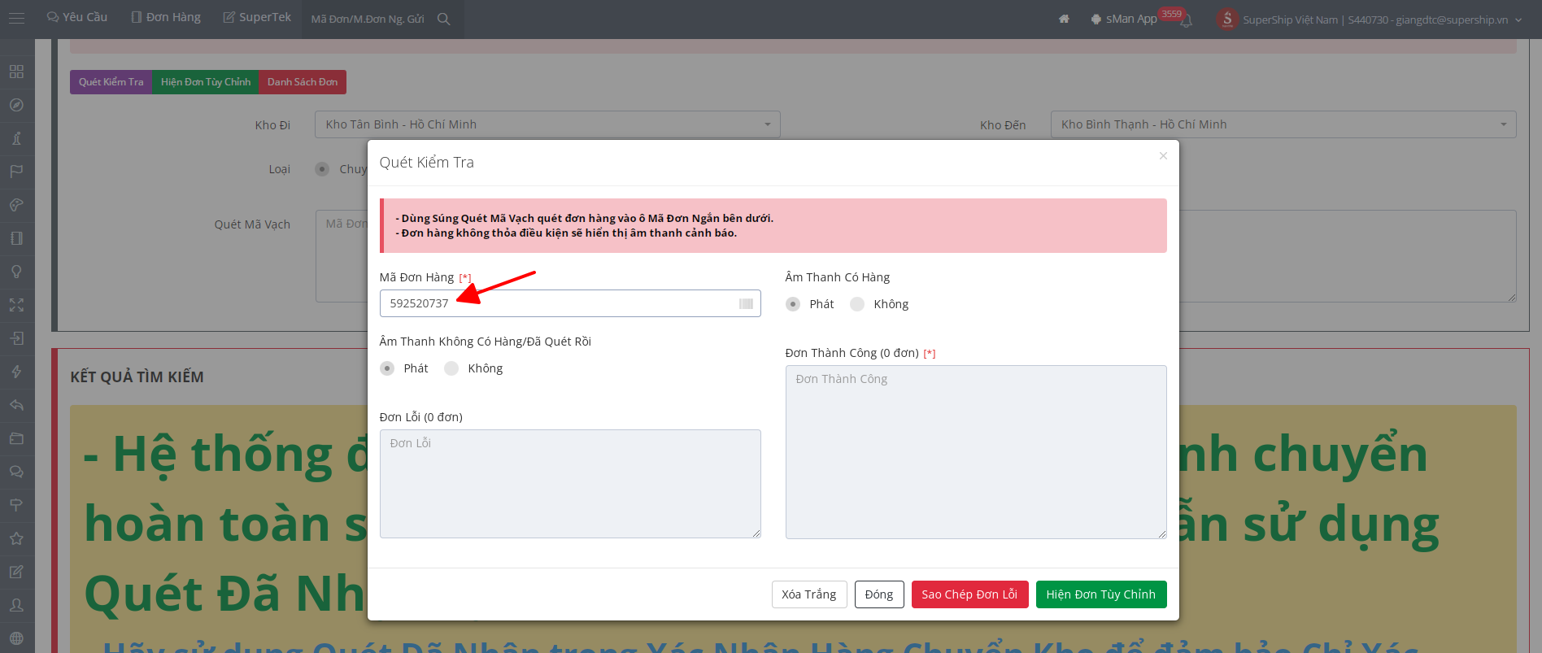Expand the SuperShip account dropdown
1542x653 pixels.
[1518, 20]
